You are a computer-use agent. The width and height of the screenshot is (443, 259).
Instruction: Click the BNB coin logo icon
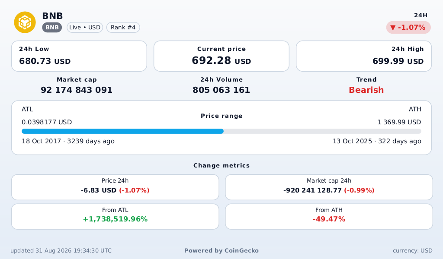click(25, 22)
